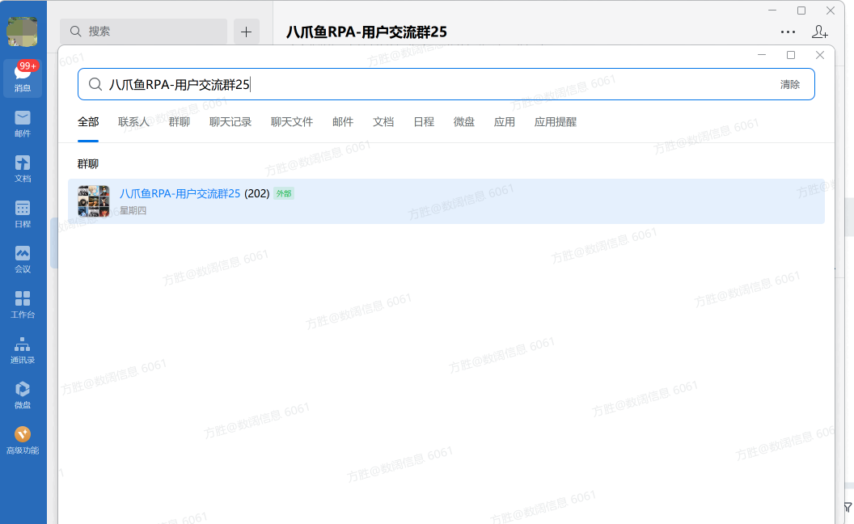Open the 高级功能 advanced features icon
Viewport: 854px width, 524px height.
pos(23,441)
